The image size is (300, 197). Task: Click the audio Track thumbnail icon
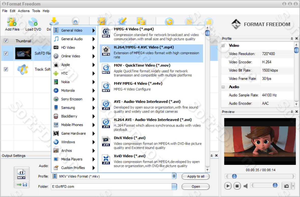click(x=23, y=69)
